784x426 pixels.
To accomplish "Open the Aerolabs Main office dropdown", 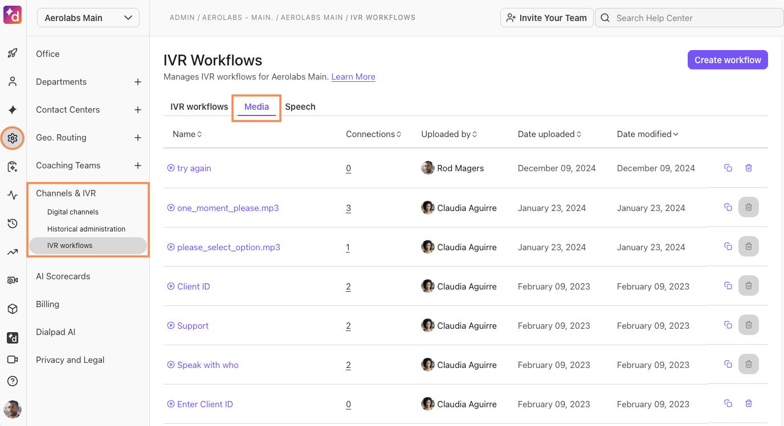I will coord(88,18).
